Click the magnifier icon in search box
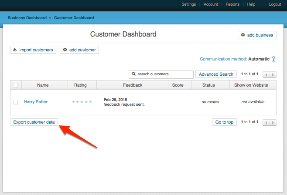This screenshot has height=195, width=287. pos(133,74)
